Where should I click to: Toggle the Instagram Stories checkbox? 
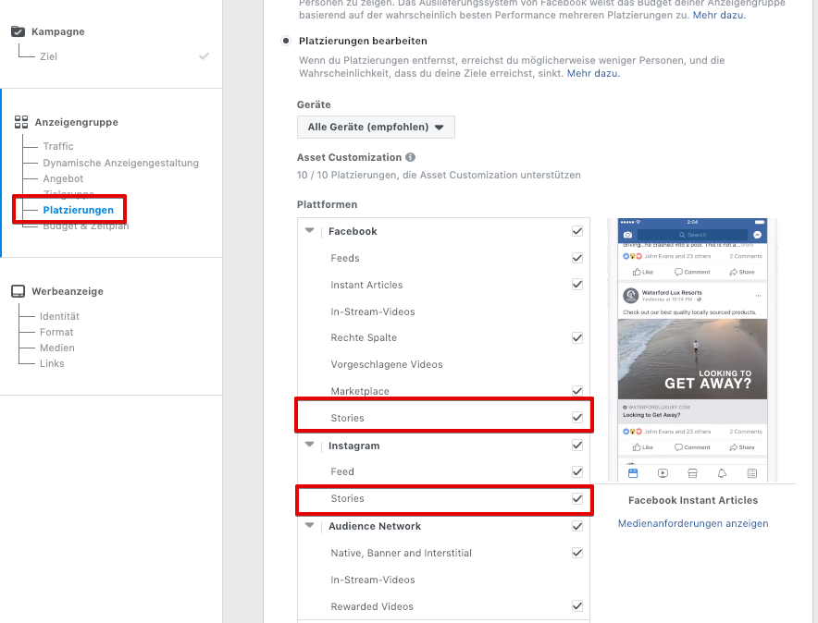pos(577,498)
